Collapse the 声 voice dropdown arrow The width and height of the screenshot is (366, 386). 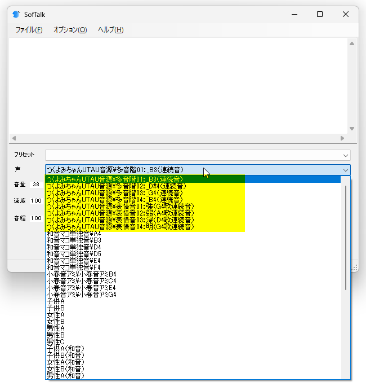pyautogui.click(x=345, y=169)
